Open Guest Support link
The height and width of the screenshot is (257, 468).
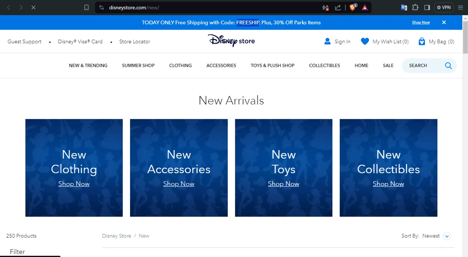pyautogui.click(x=24, y=41)
